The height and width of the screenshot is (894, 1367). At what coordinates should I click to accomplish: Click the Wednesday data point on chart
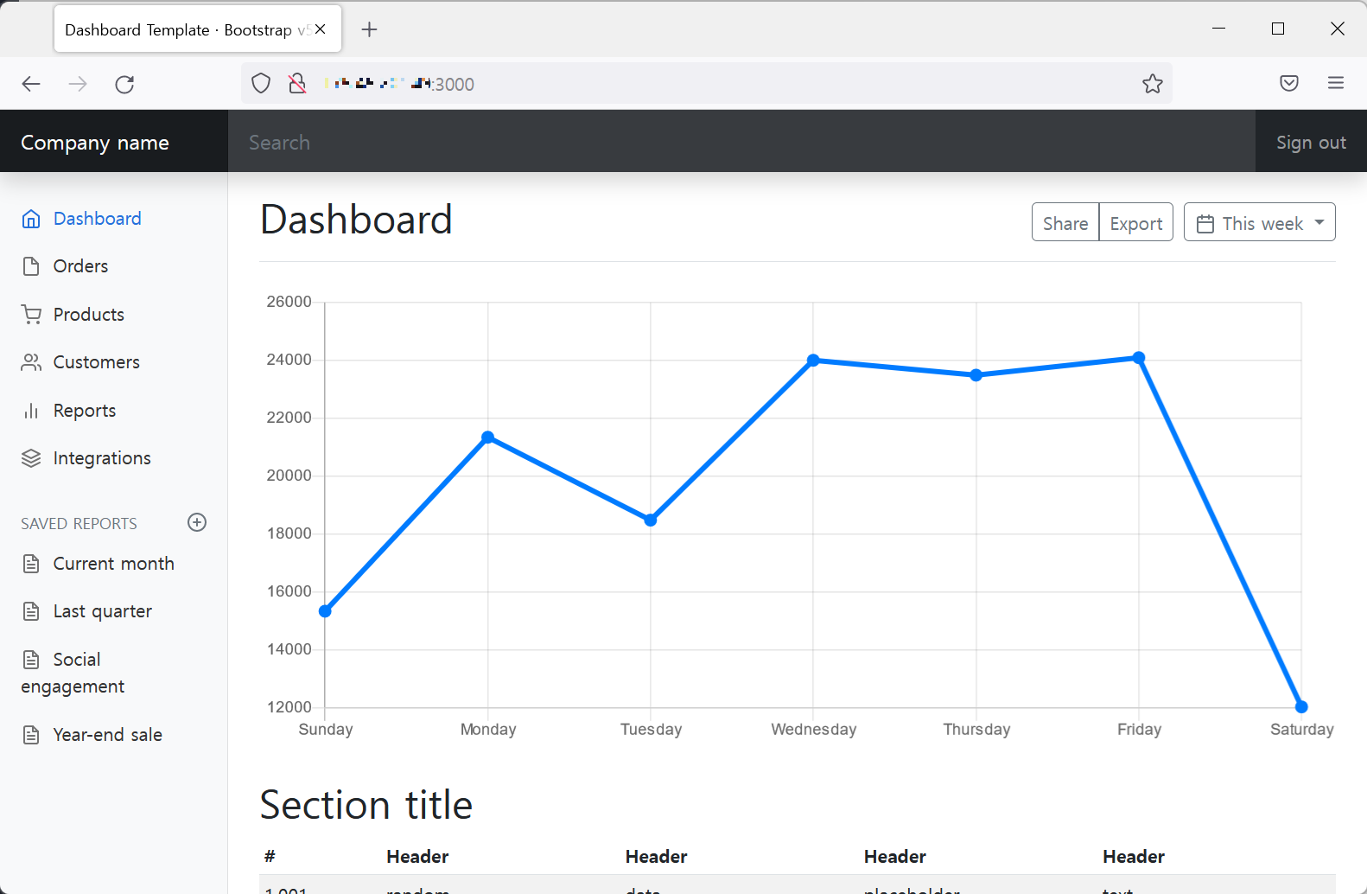(813, 361)
